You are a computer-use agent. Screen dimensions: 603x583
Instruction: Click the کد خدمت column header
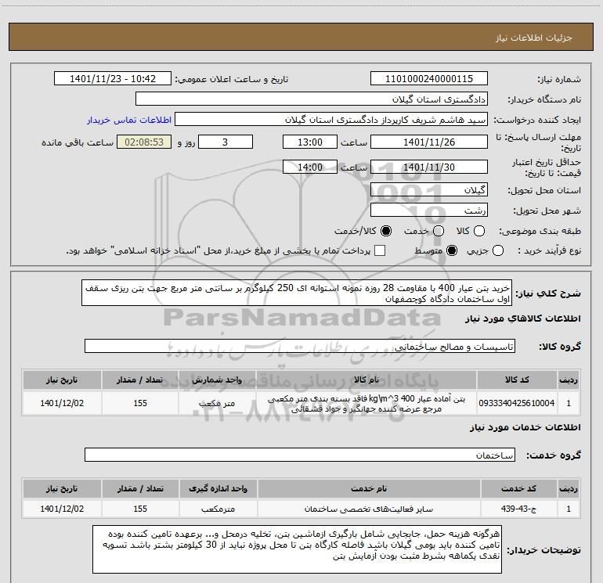coord(518,488)
